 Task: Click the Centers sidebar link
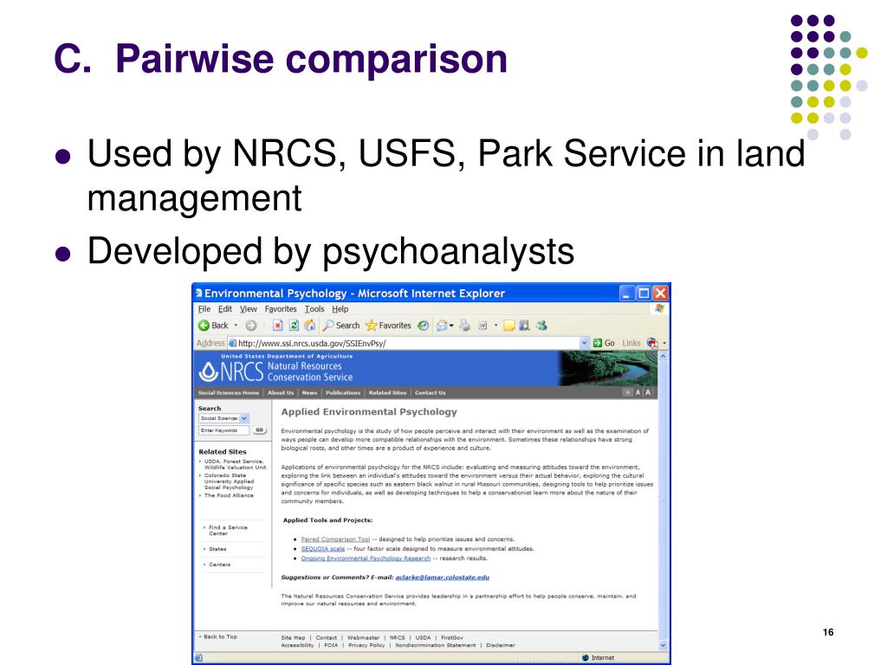click(x=219, y=565)
